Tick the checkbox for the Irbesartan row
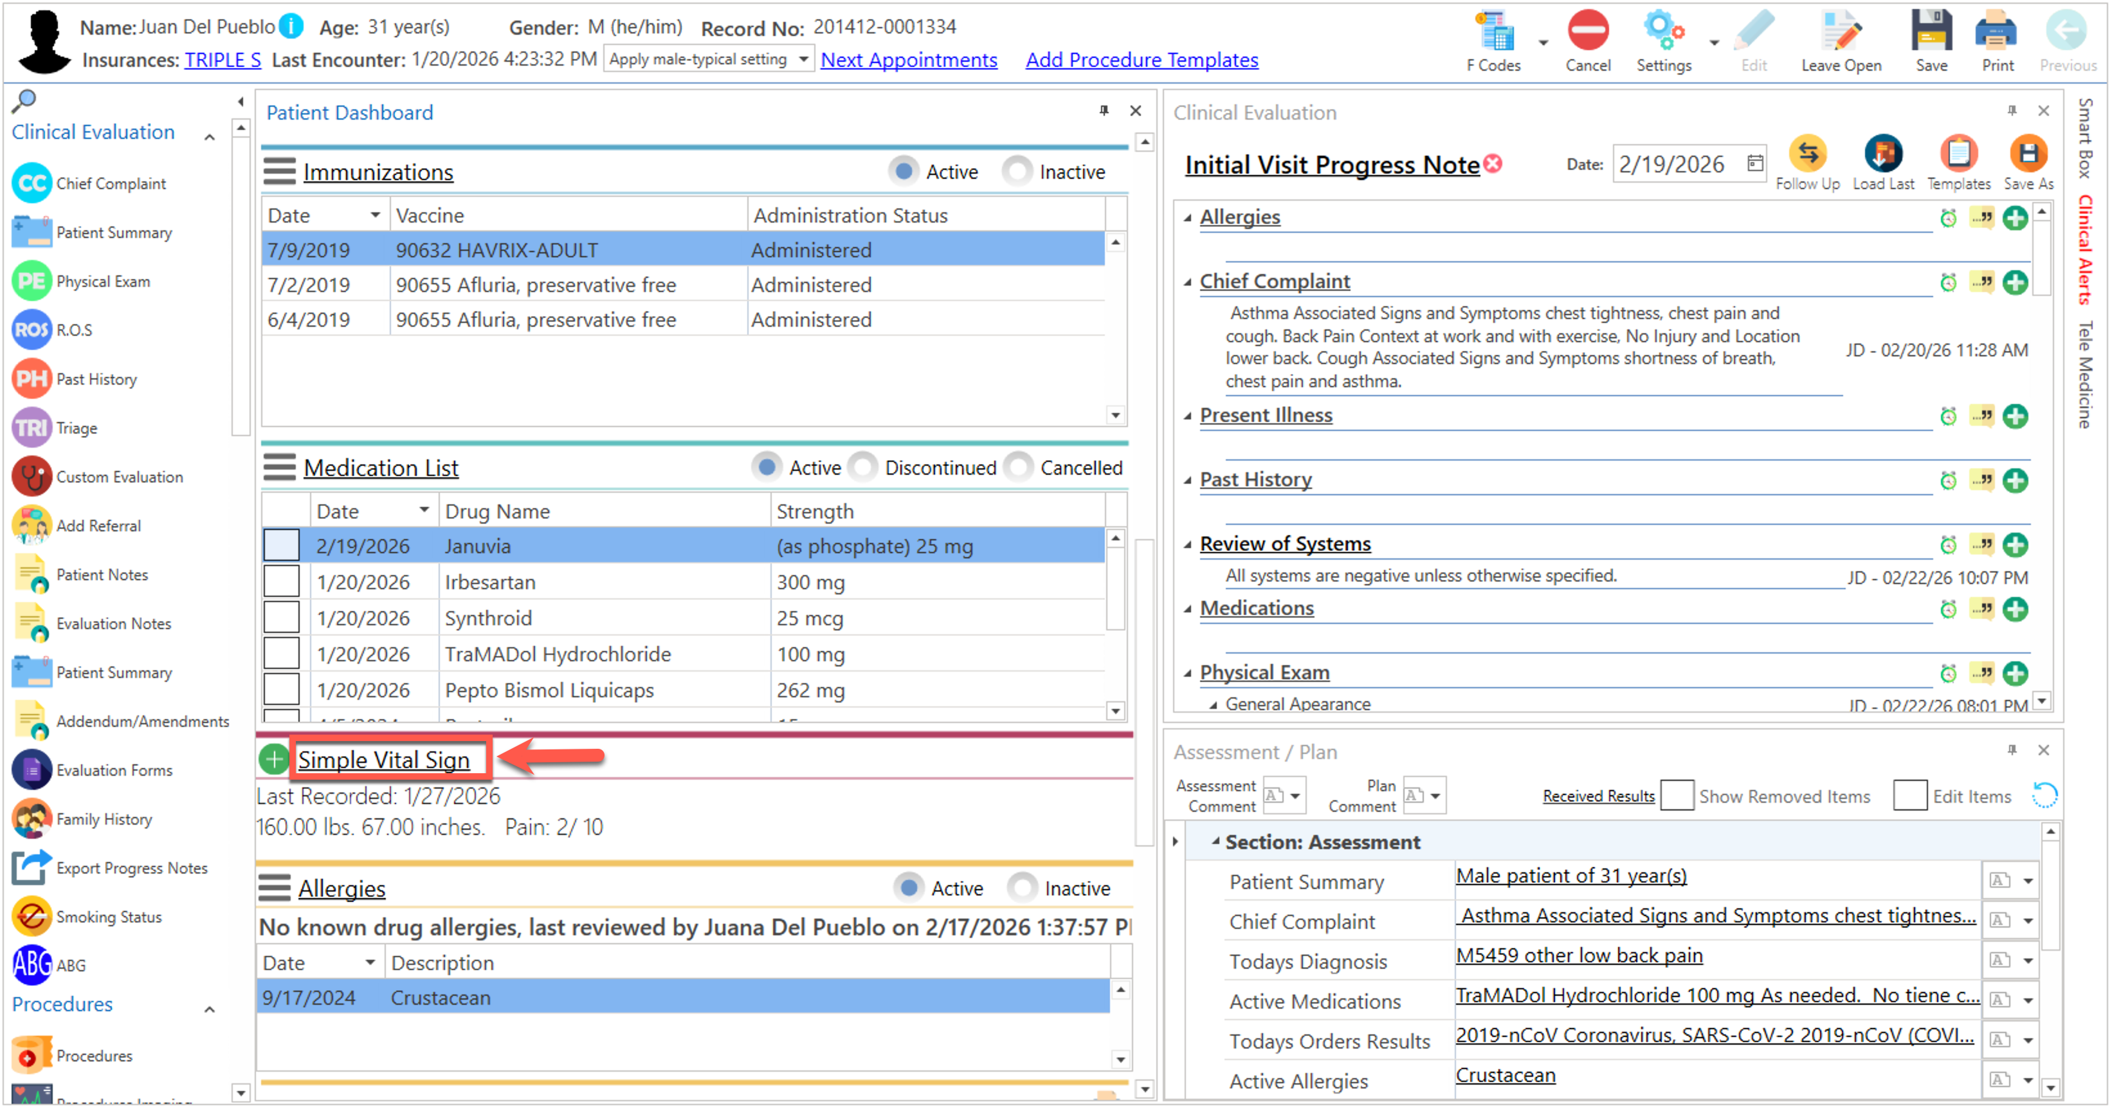Viewport: 2112px width, 1109px height. [281, 582]
